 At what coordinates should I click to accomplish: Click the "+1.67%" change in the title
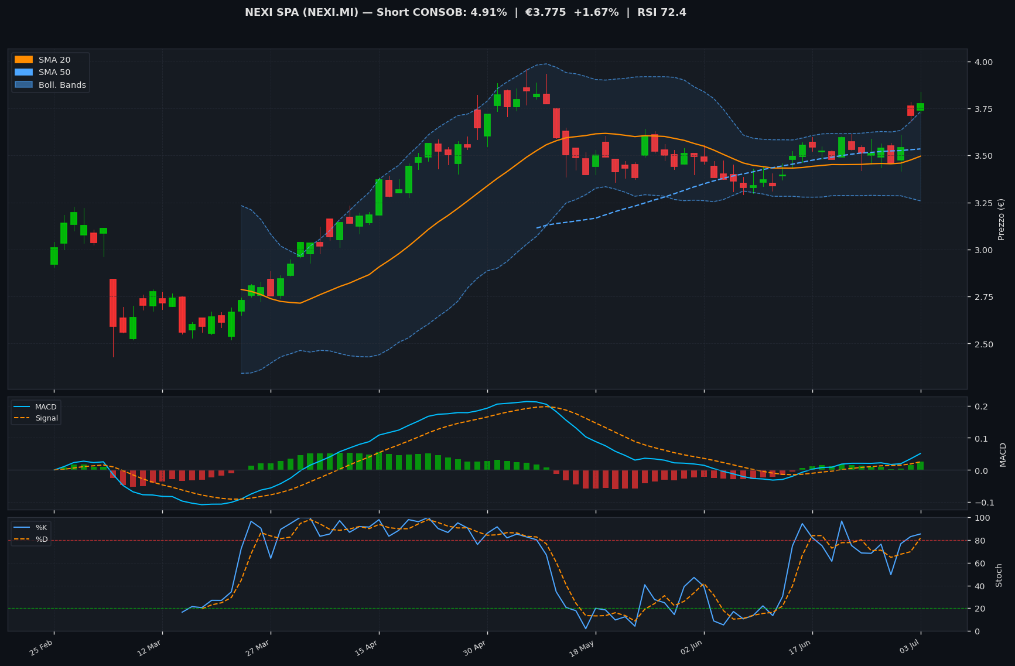coord(595,12)
